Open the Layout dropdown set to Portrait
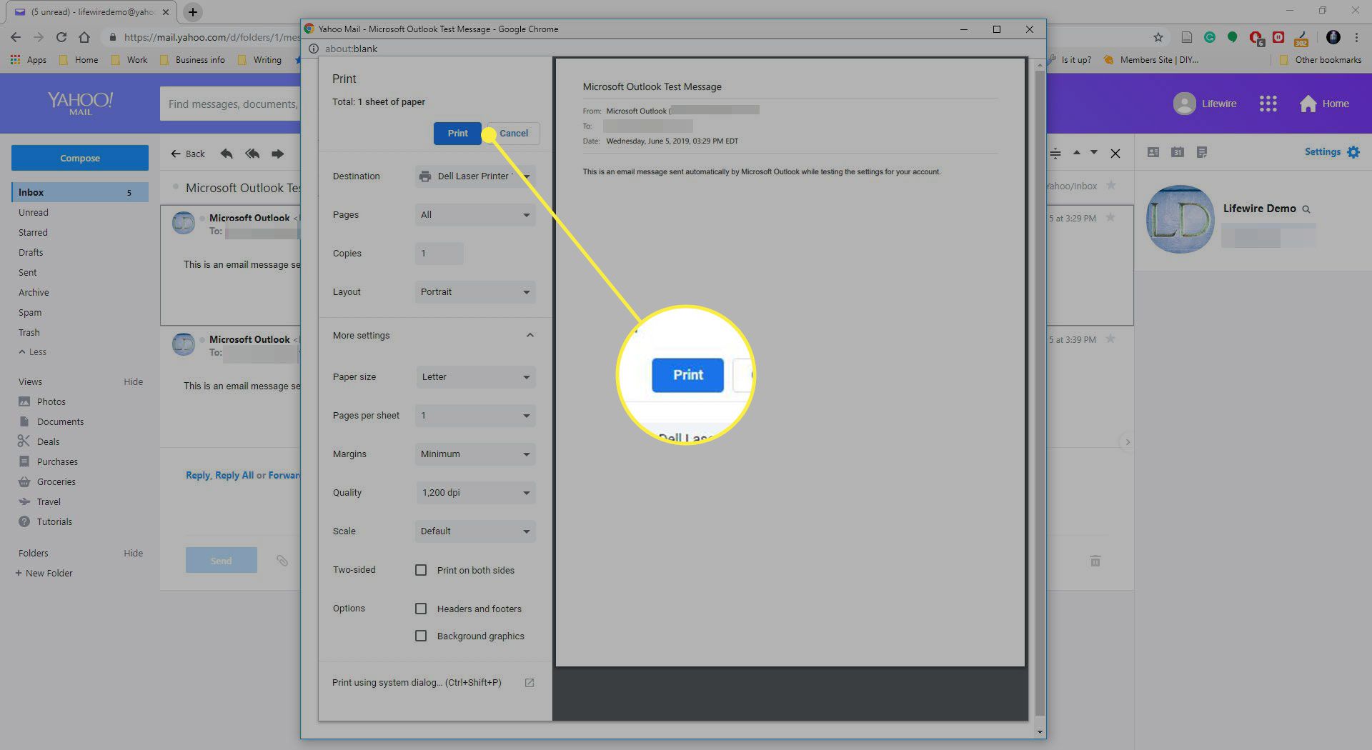The width and height of the screenshot is (1372, 750). [475, 292]
